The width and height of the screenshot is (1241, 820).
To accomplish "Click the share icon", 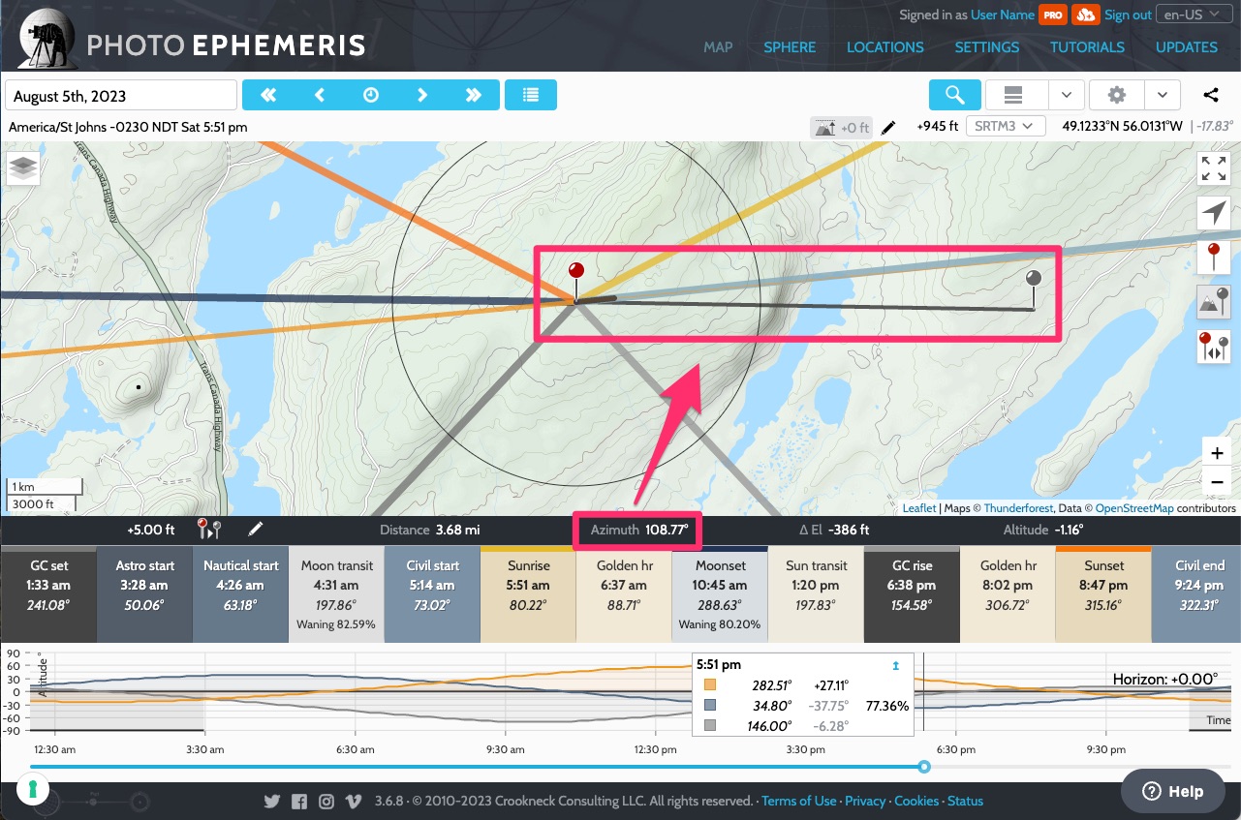I will (1211, 95).
